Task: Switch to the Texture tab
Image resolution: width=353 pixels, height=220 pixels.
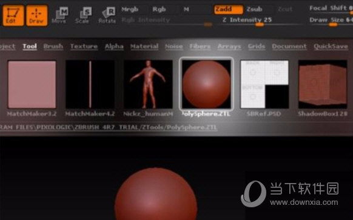Action: 84,46
